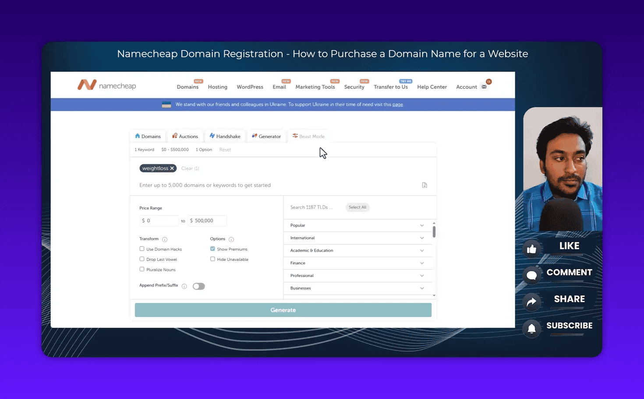Click the document upload icon in the keyword field
The height and width of the screenshot is (399, 644).
tap(424, 185)
